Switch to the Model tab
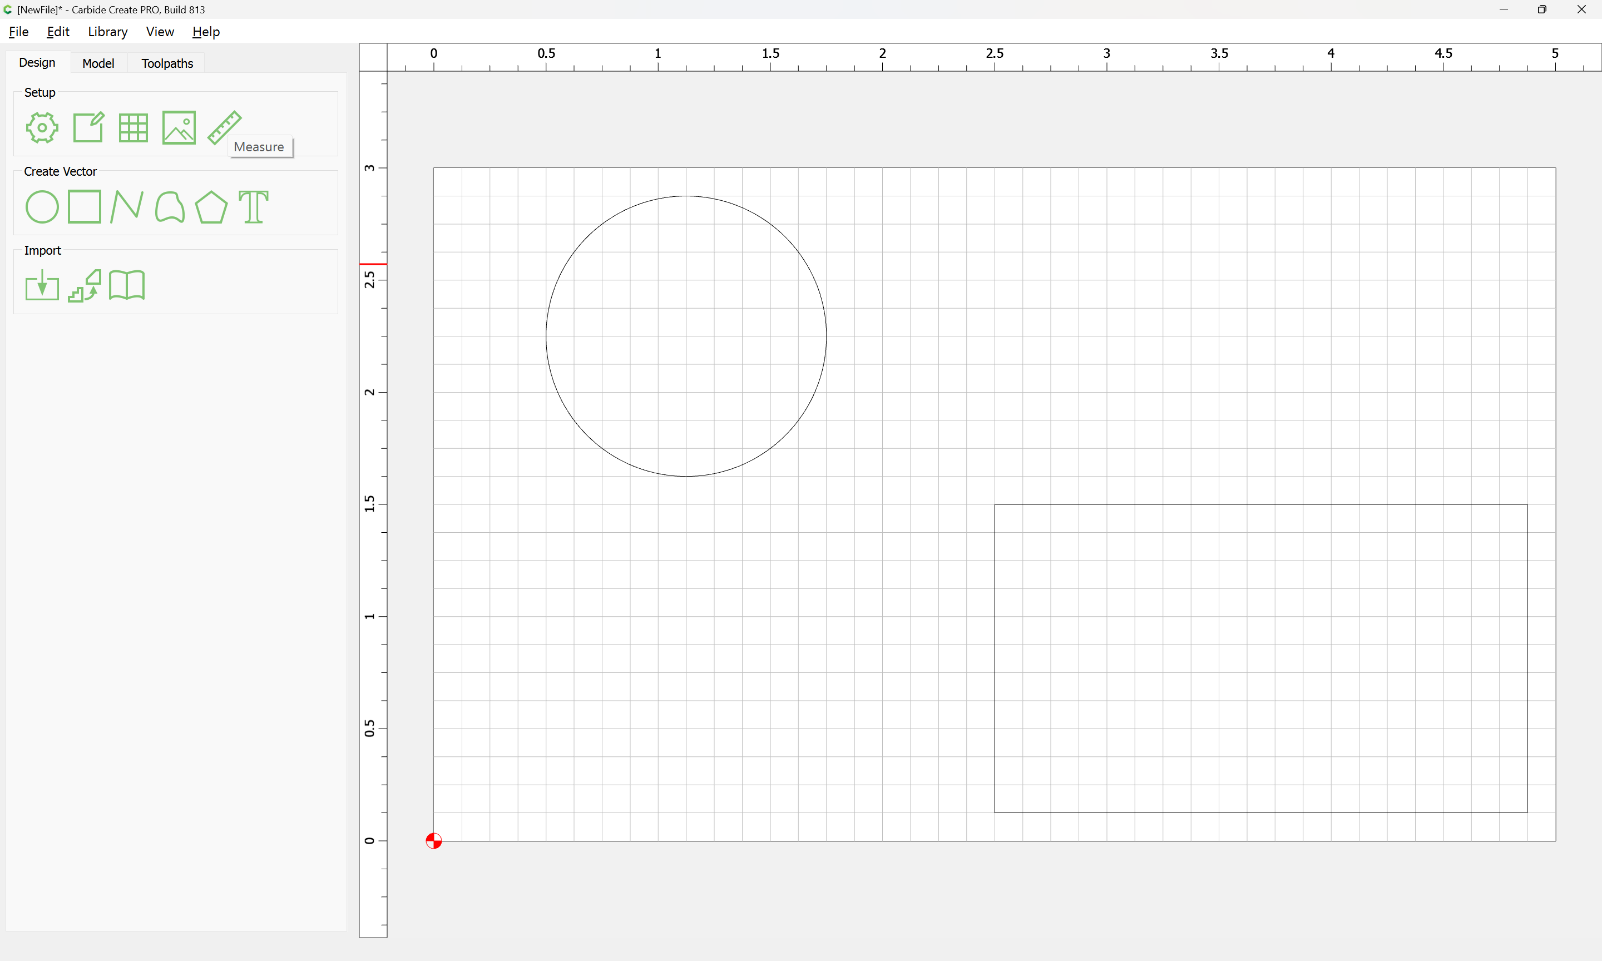1602x961 pixels. [x=98, y=63]
